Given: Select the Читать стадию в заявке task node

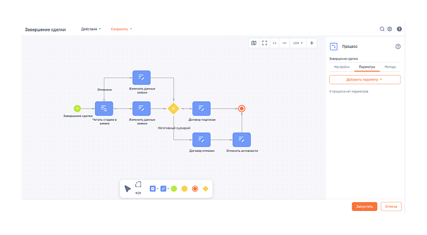Looking at the screenshot, I should pyautogui.click(x=104, y=109).
